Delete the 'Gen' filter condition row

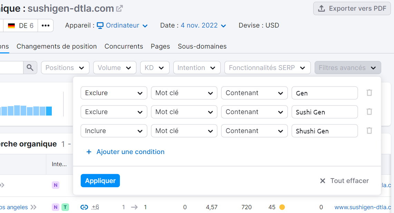tap(369, 93)
